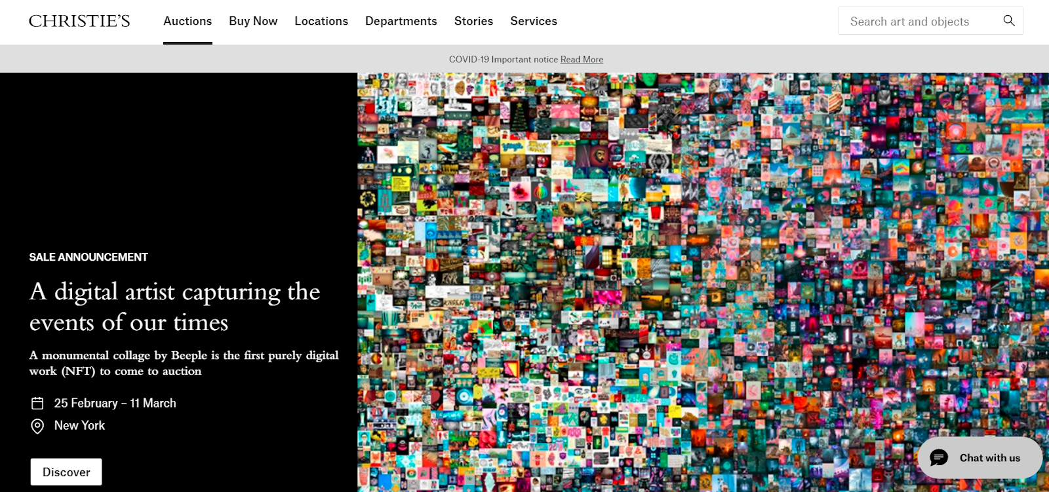The width and height of the screenshot is (1049, 492).
Task: Open the Auctions menu
Action: click(x=188, y=21)
